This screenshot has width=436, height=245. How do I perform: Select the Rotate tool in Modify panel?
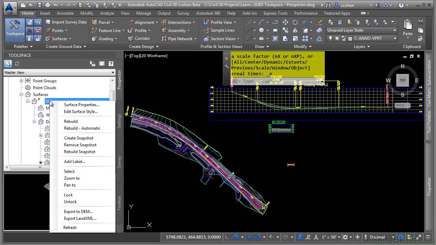pos(295,22)
